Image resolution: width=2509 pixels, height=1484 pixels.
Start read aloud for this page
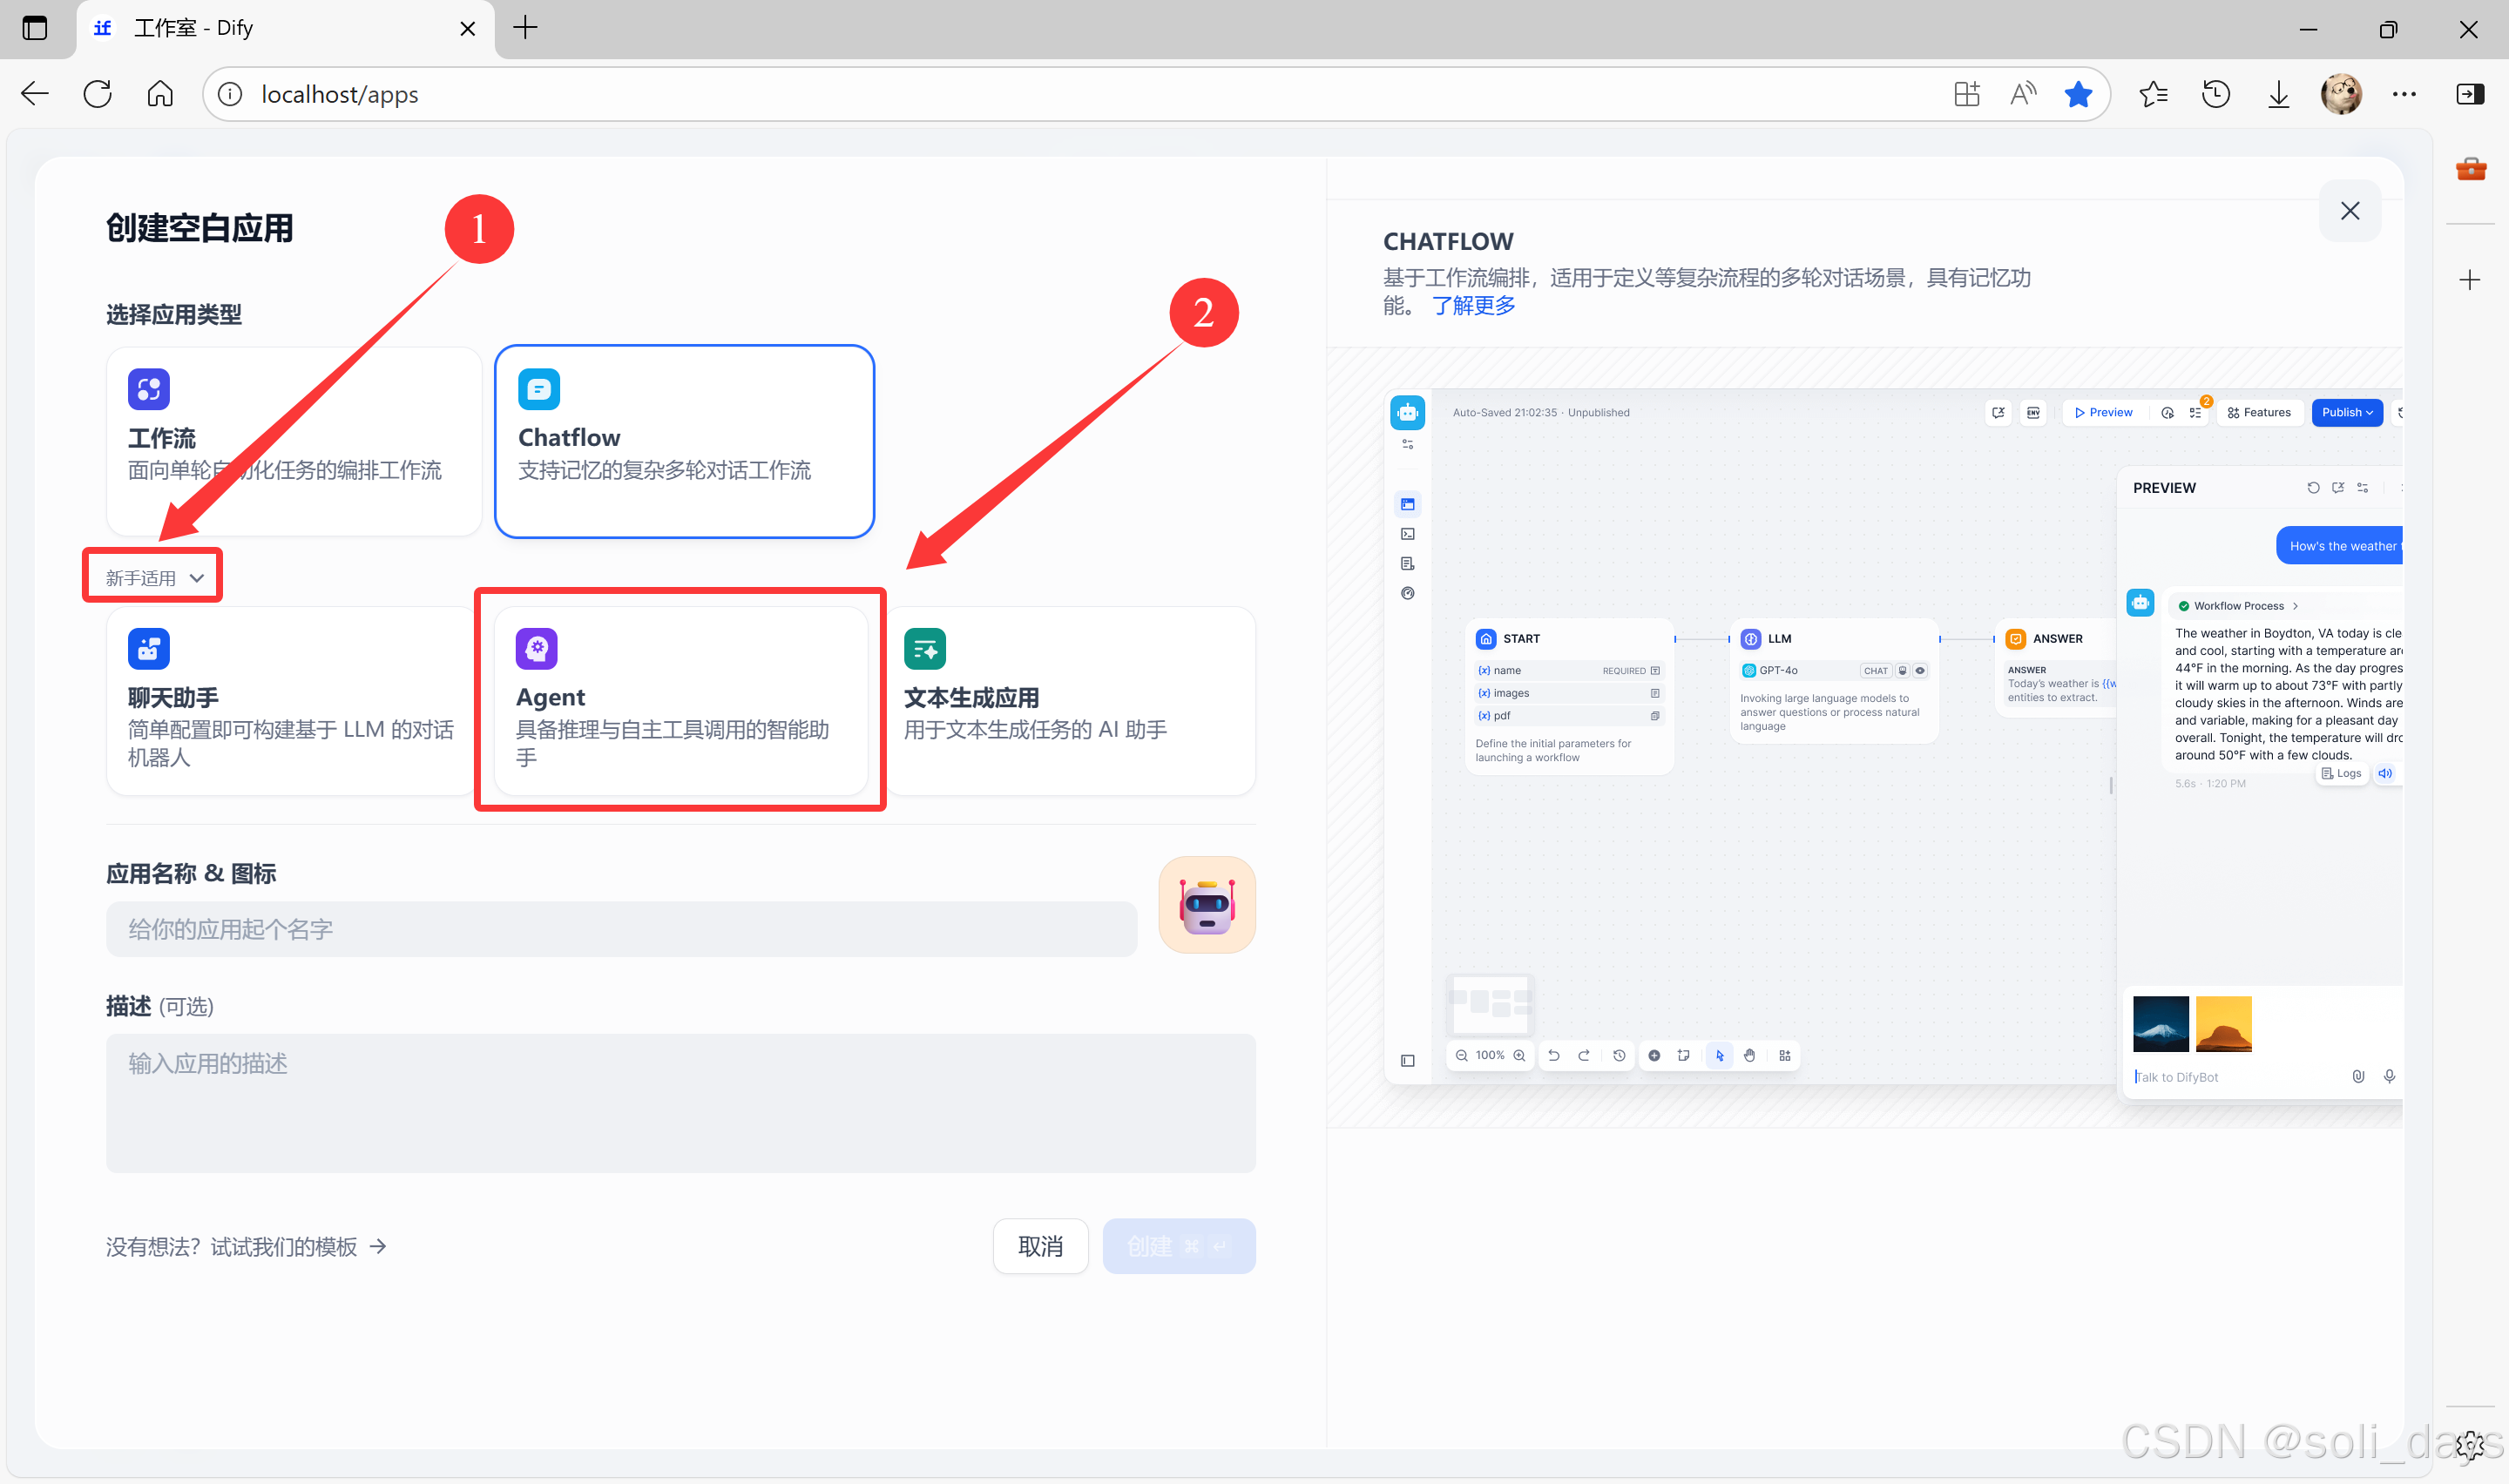click(x=2023, y=94)
